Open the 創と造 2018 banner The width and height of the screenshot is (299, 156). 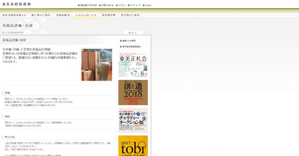pos(133,93)
